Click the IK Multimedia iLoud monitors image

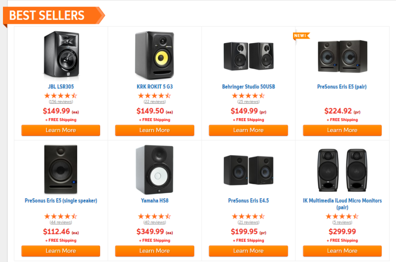[x=342, y=170]
